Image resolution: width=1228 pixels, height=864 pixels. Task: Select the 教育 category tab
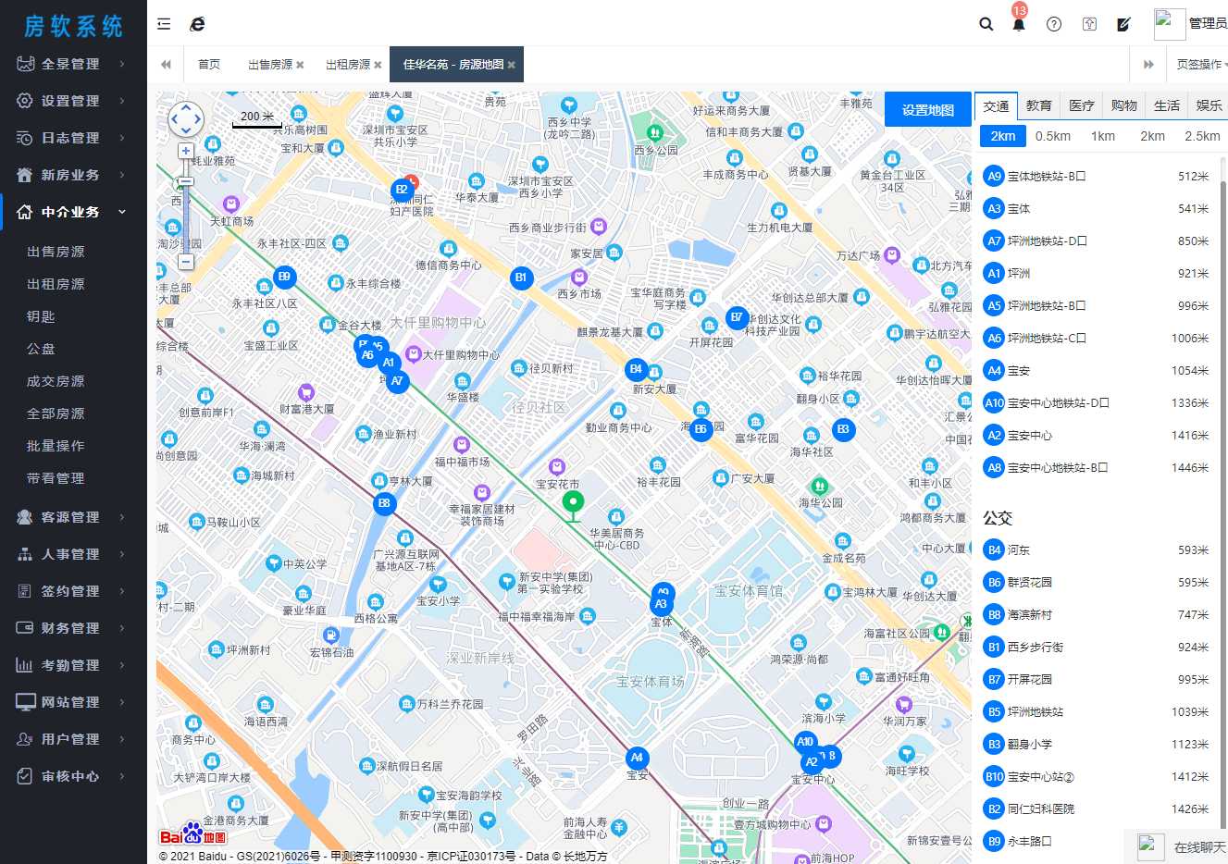[x=1039, y=106]
